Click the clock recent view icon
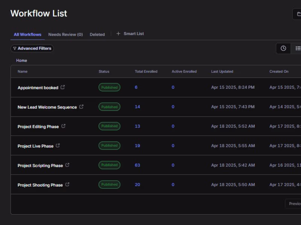Viewport: 301px width, 225px height. click(283, 48)
